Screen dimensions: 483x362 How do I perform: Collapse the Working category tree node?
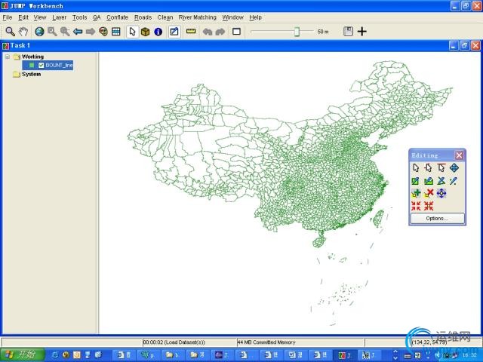click(7, 57)
